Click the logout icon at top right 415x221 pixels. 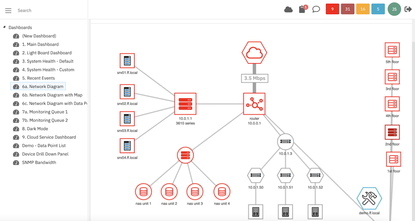coord(408,9)
